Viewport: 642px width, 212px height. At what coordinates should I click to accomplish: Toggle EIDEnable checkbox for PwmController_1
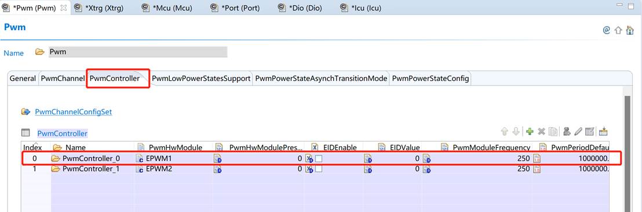click(319, 169)
